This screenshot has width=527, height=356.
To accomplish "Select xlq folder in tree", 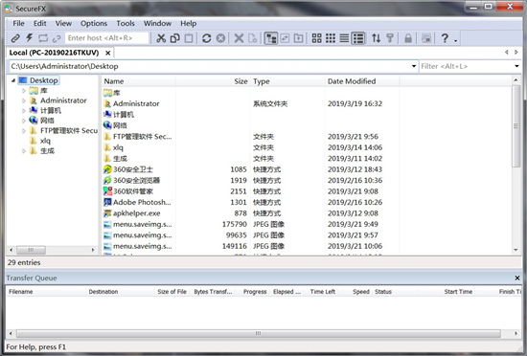I will (45, 141).
